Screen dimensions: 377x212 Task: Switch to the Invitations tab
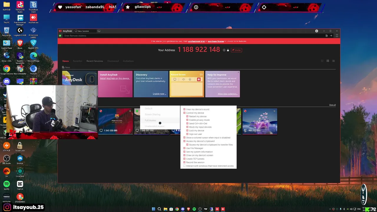click(x=128, y=61)
